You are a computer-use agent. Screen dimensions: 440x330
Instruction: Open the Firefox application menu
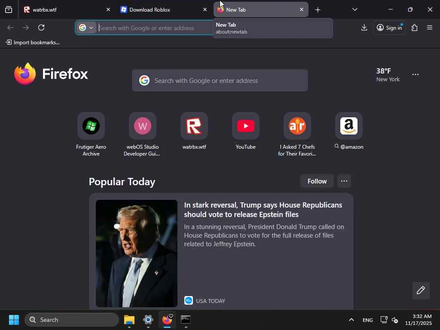point(430,27)
